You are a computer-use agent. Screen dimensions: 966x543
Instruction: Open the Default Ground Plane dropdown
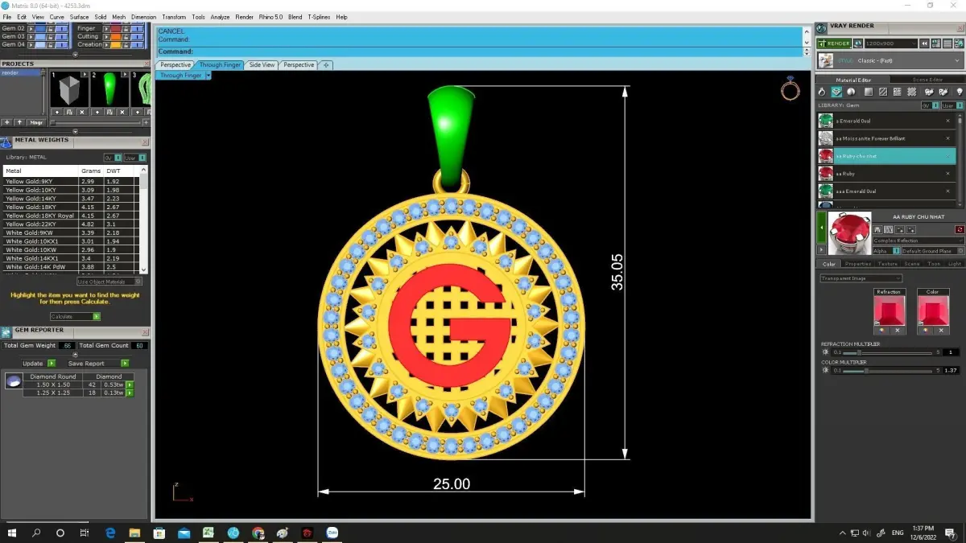(x=932, y=251)
